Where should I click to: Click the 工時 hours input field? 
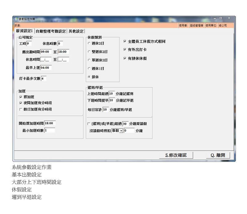pyautogui.click(x=29, y=43)
